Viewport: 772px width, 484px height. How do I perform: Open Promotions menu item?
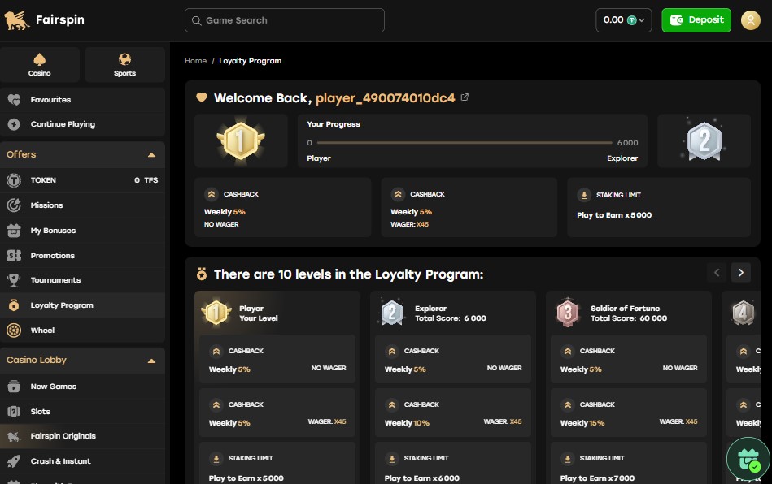pos(82,256)
